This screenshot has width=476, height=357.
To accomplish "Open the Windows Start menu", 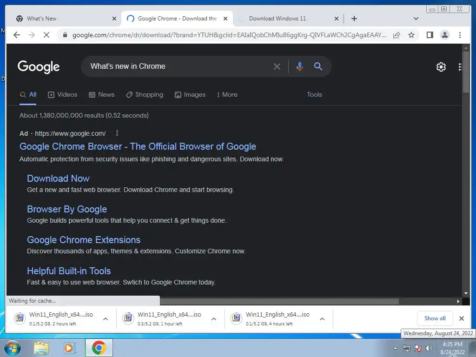I will [12, 348].
